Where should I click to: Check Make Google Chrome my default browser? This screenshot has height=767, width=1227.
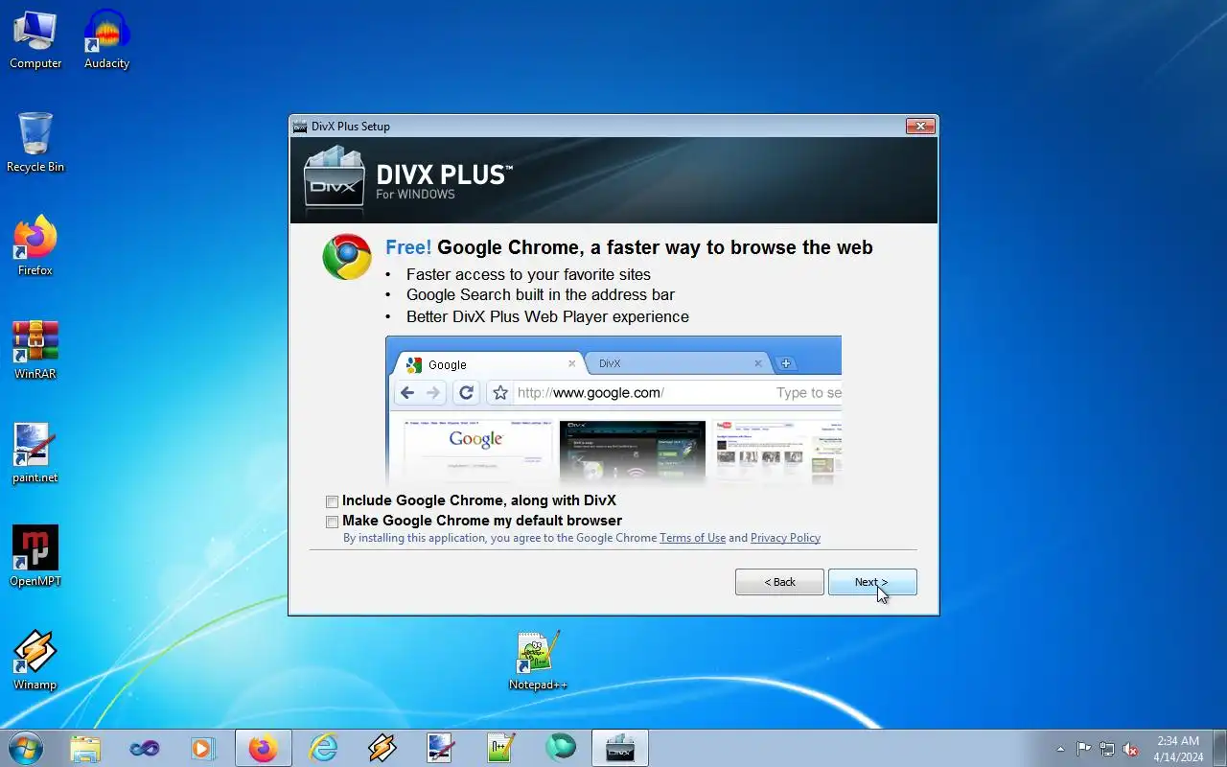point(332,522)
